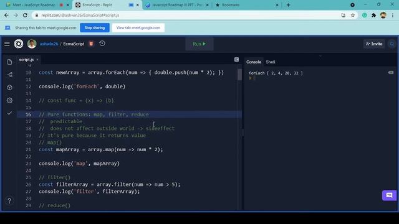Click line 16 Pure functions comment
The width and height of the screenshot is (399, 224).
click(x=94, y=114)
